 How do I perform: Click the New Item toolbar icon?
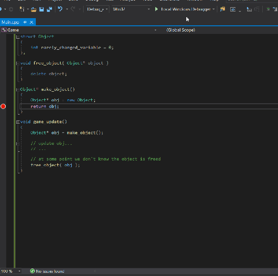22,9
